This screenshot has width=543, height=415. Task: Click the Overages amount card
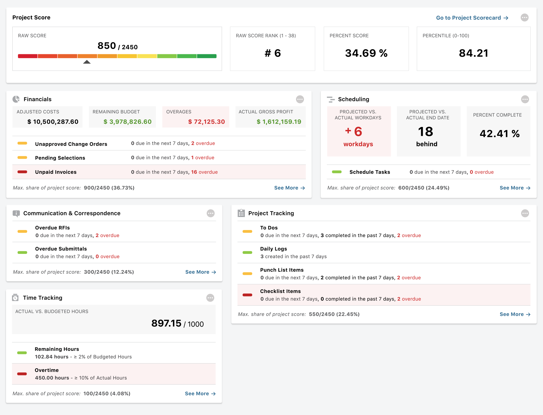point(195,117)
